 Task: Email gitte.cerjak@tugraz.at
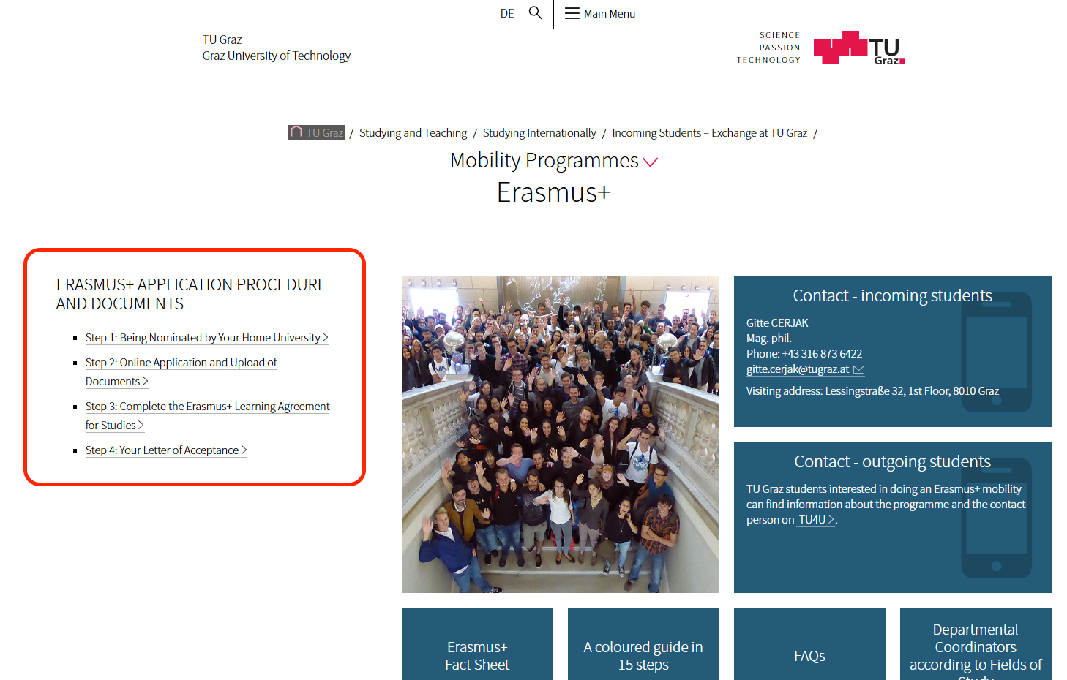798,369
